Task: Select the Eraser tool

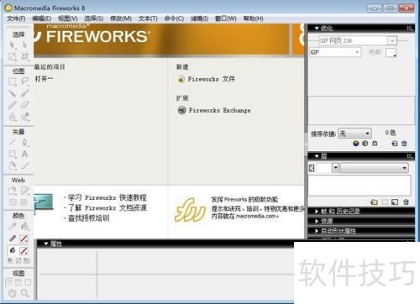Action: coord(24,105)
